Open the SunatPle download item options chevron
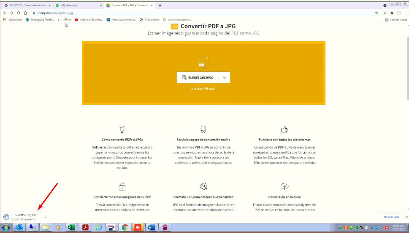Screen dimensions: 409x233 pyautogui.click(x=46, y=217)
